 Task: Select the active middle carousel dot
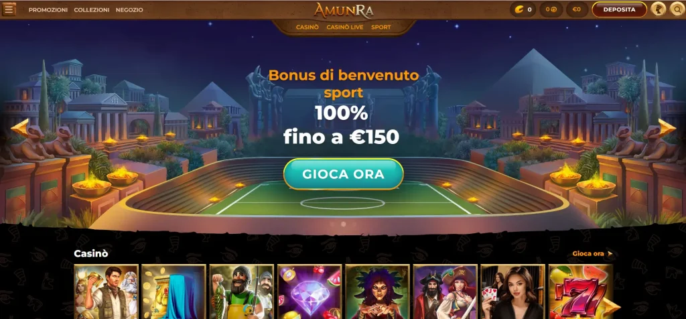(x=344, y=224)
